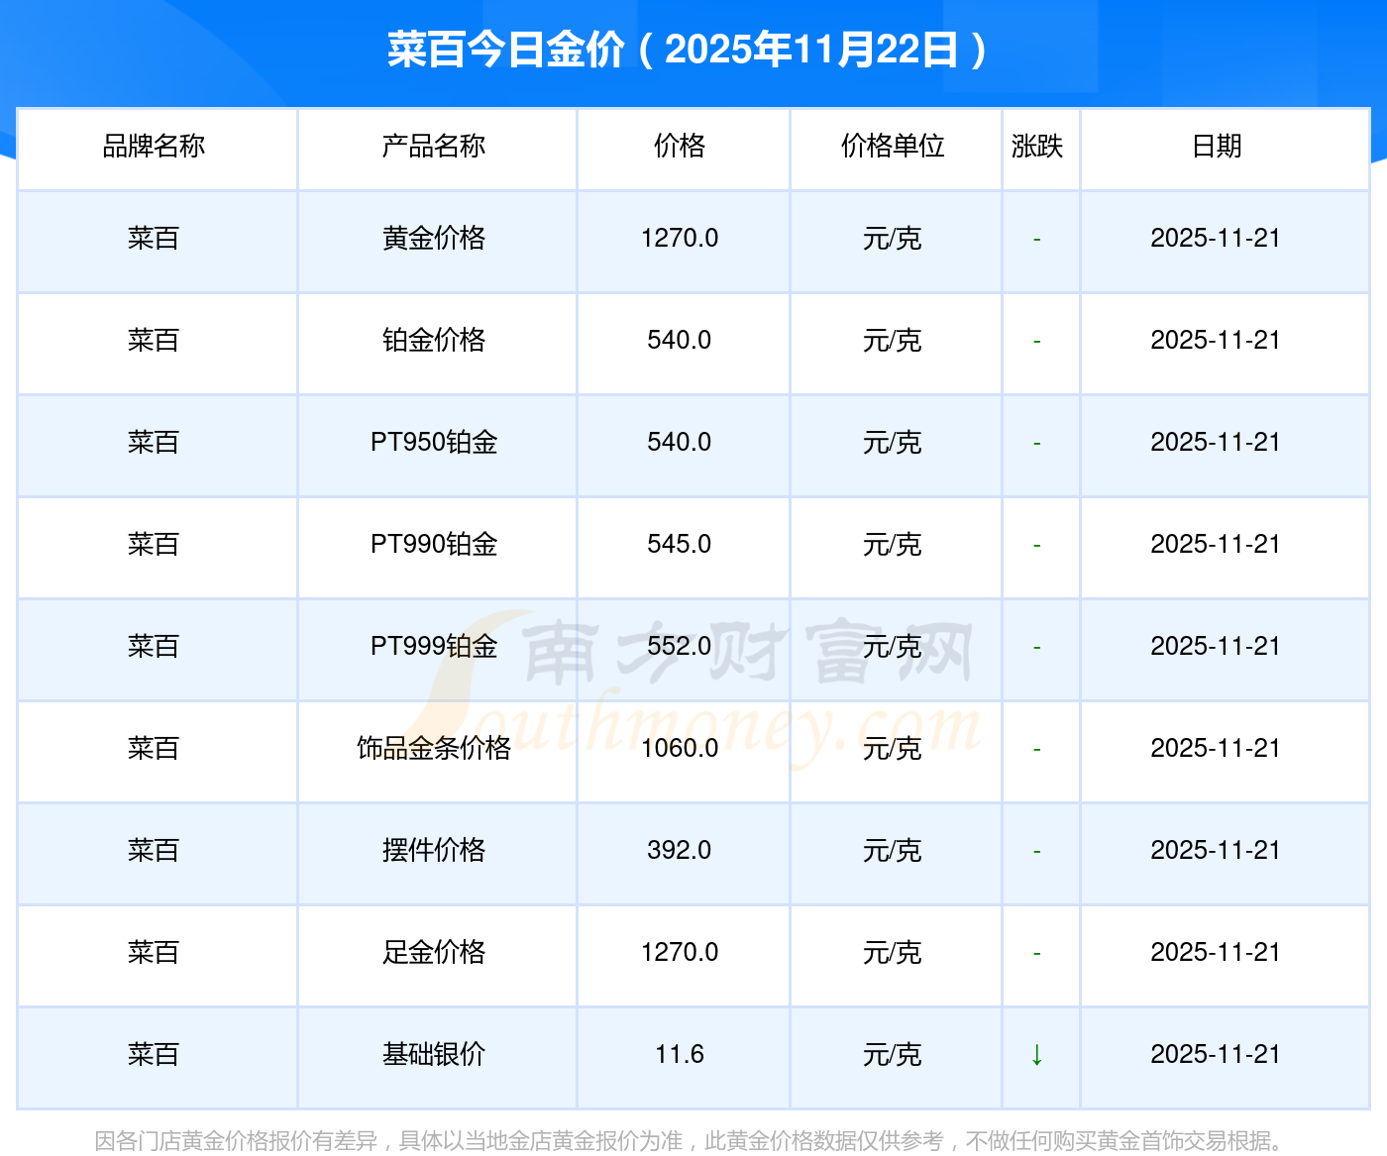This screenshot has width=1387, height=1156.
Task: Click the dash change marker in 摆件价格 row
Action: pyautogui.click(x=1037, y=852)
